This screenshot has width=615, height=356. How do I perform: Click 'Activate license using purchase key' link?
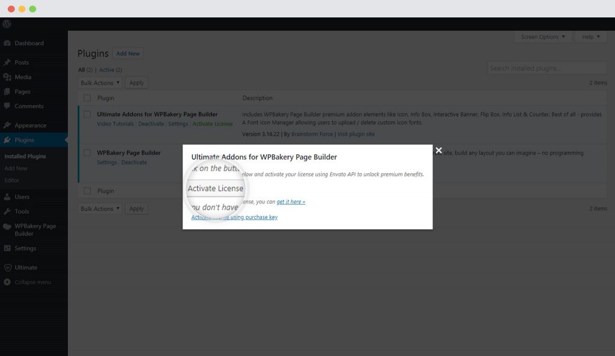click(234, 217)
